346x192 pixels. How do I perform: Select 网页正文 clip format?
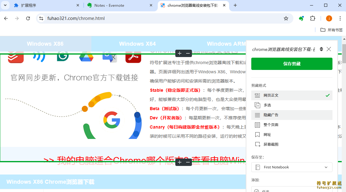(x=292, y=95)
